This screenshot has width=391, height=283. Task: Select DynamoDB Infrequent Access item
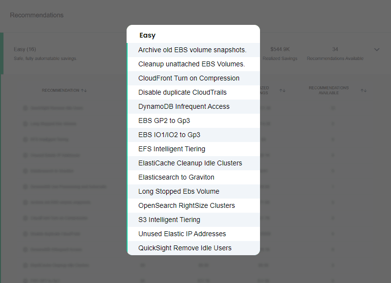click(x=184, y=106)
